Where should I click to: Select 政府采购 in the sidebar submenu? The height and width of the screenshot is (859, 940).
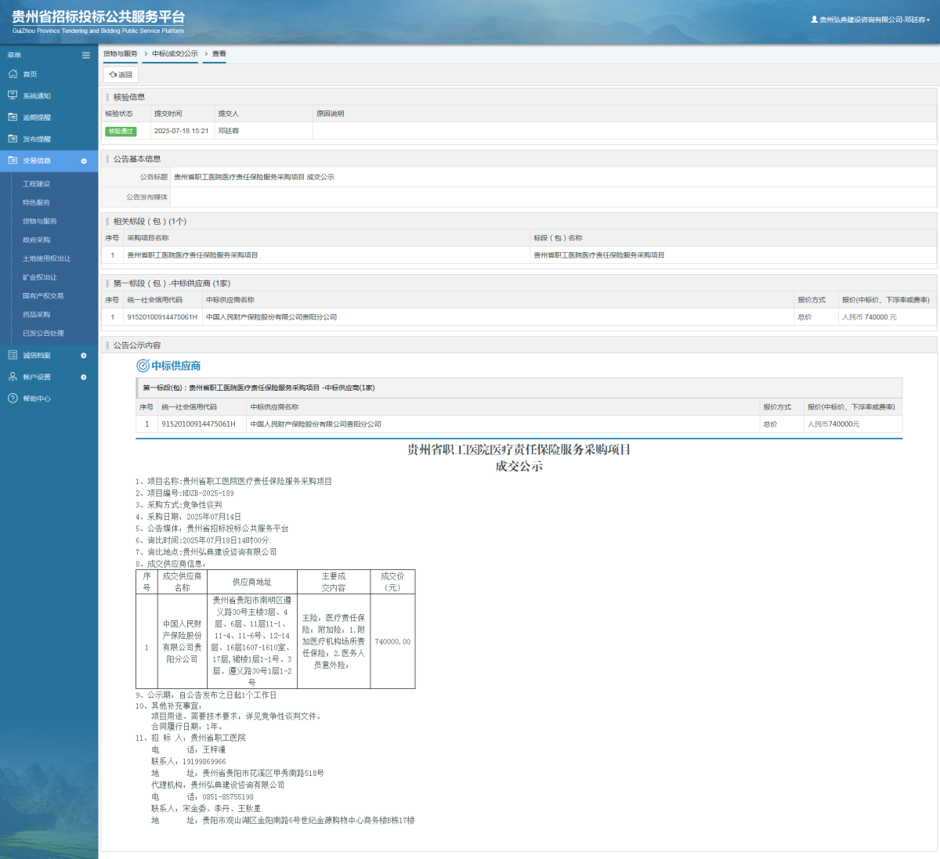tap(36, 240)
